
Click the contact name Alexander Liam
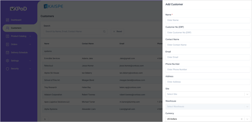coord(89,109)
